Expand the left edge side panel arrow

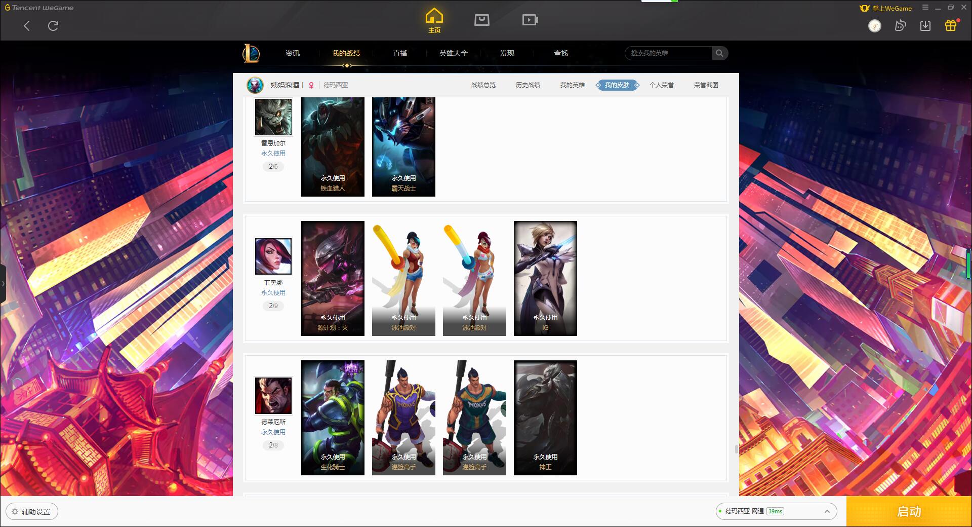[3, 284]
